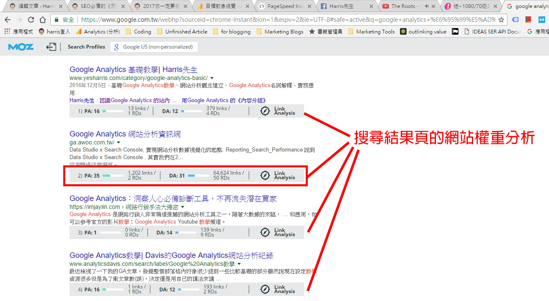Close the SEO必備的 tab

[123, 6]
